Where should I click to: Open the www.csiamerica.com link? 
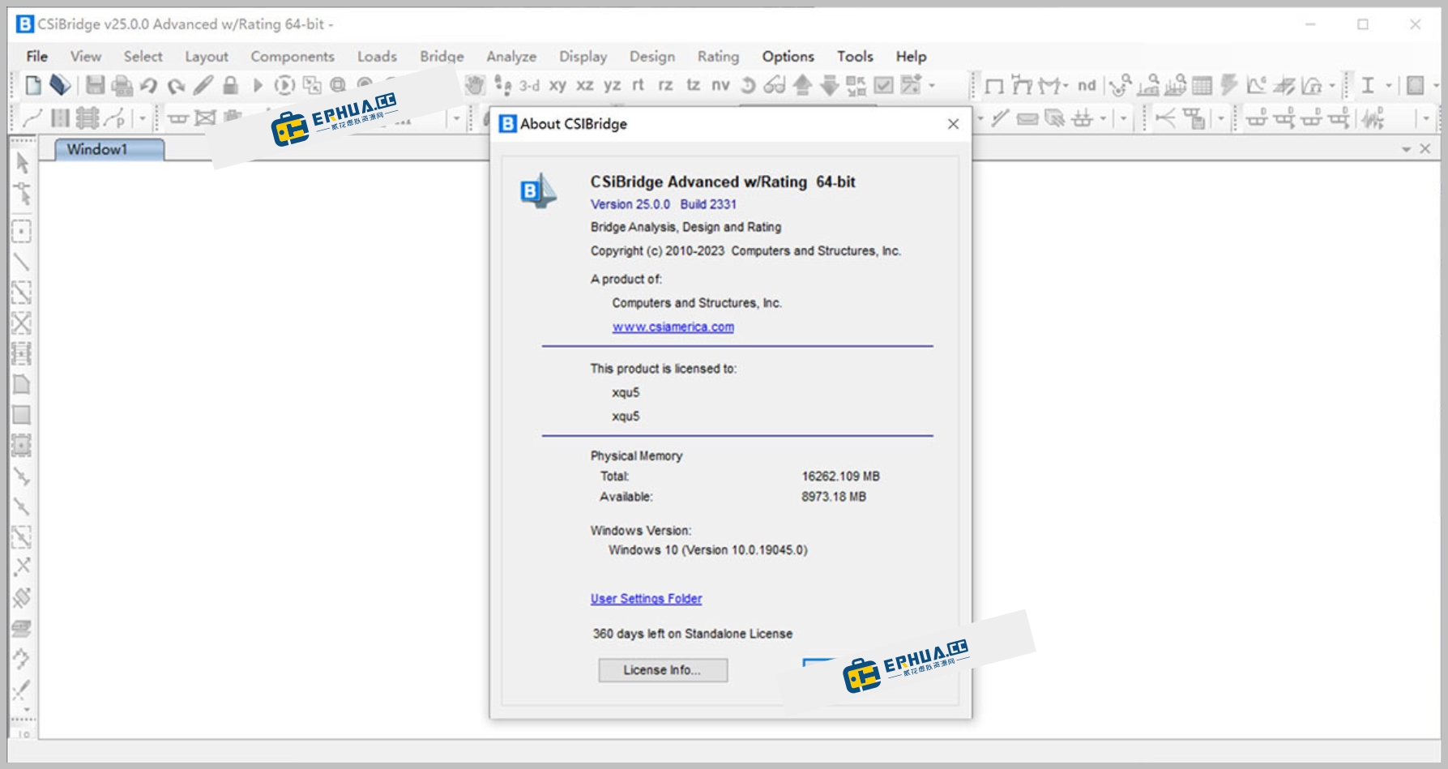[673, 327]
